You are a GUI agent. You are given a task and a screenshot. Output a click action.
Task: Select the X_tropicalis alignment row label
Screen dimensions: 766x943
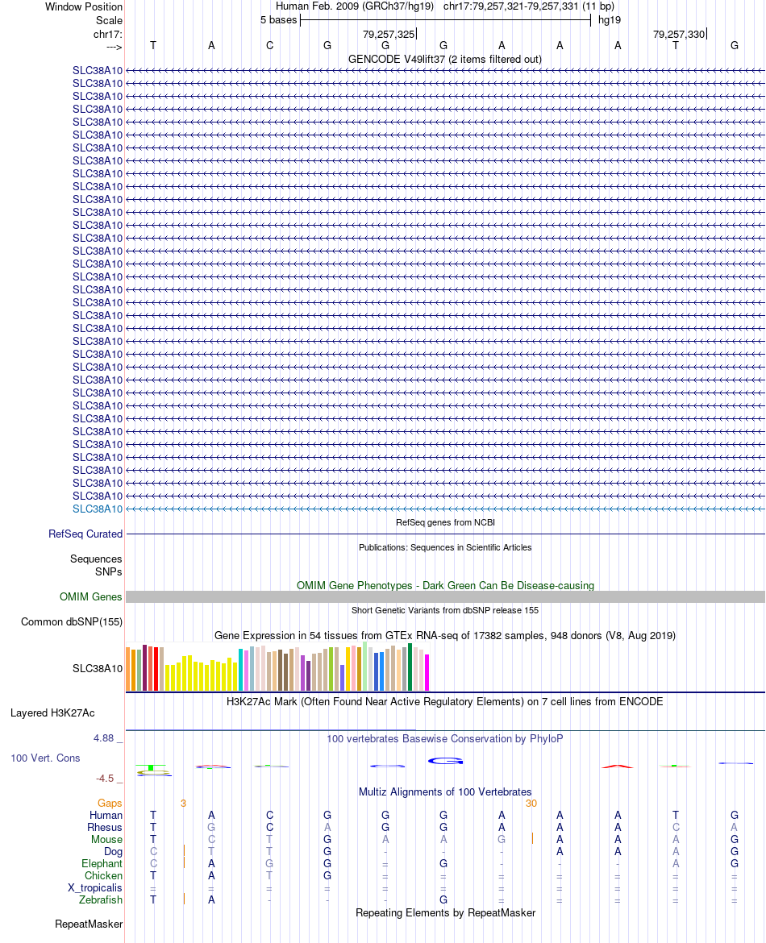click(95, 887)
